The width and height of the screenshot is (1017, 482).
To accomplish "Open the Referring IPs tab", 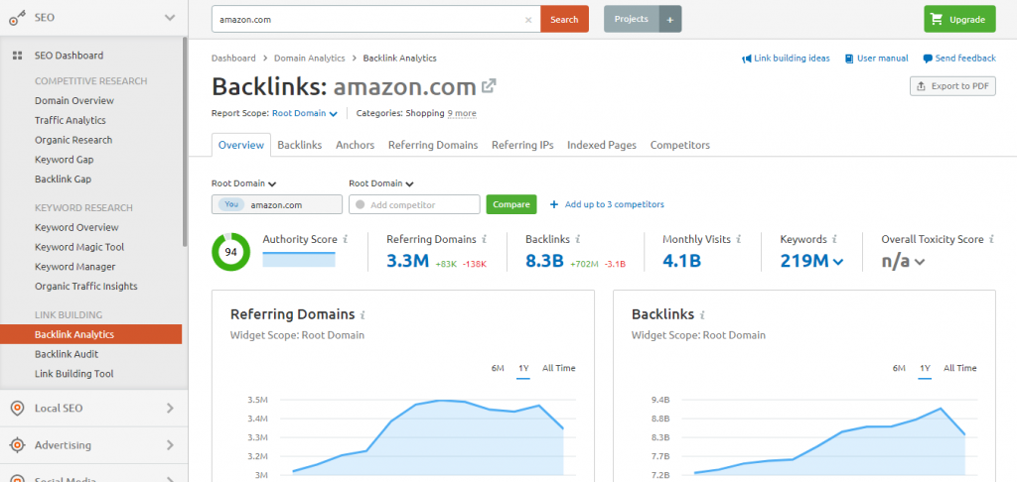I will (x=522, y=145).
